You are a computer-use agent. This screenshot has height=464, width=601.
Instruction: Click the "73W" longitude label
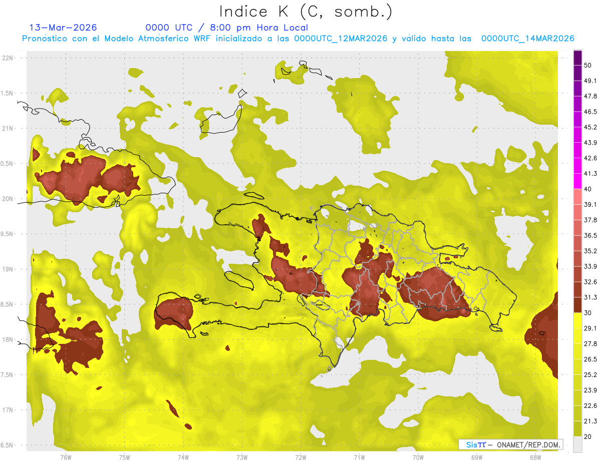[242, 457]
